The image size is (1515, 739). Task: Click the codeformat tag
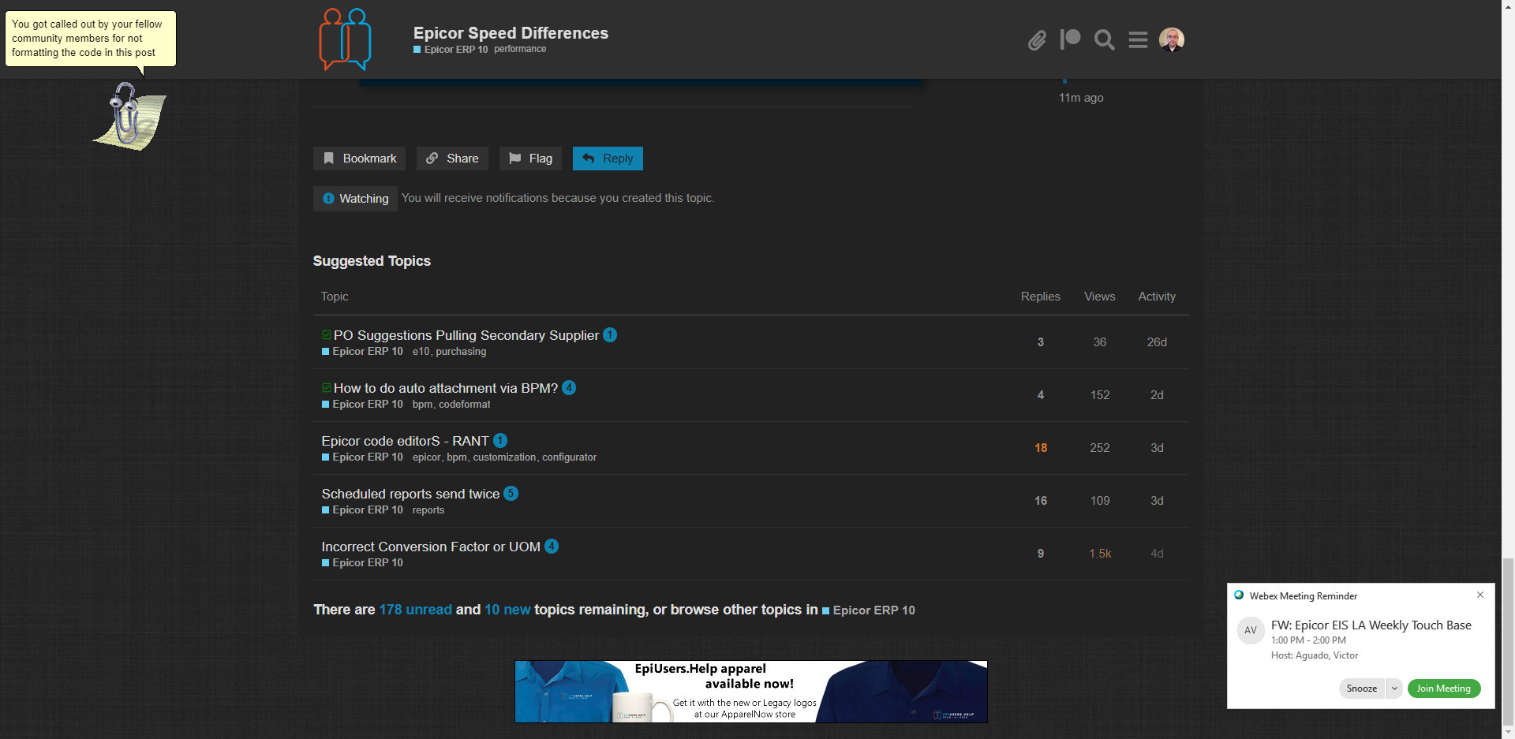pyautogui.click(x=465, y=405)
